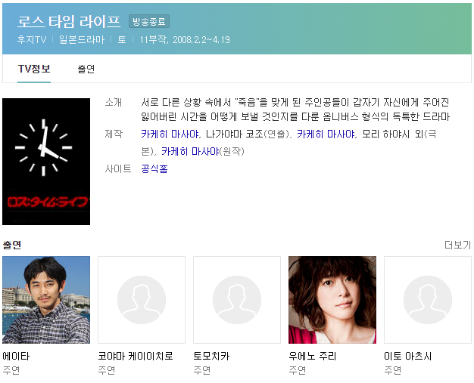Open 에이타 cast photo
The height and width of the screenshot is (383, 474).
coord(46,300)
